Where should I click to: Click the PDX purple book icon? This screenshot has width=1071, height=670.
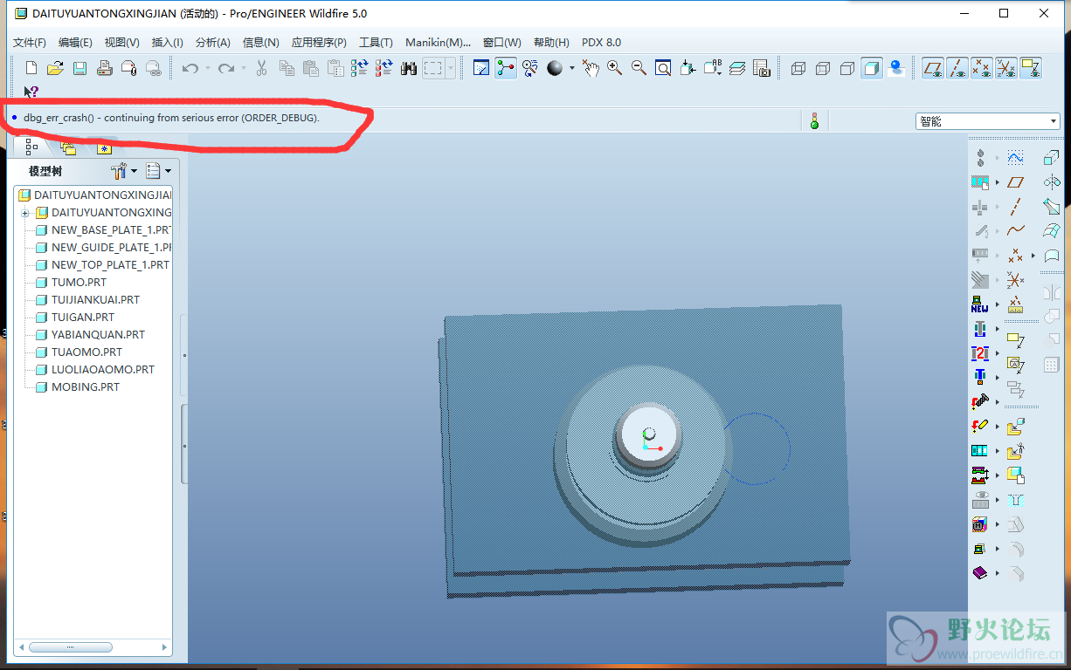(x=979, y=573)
